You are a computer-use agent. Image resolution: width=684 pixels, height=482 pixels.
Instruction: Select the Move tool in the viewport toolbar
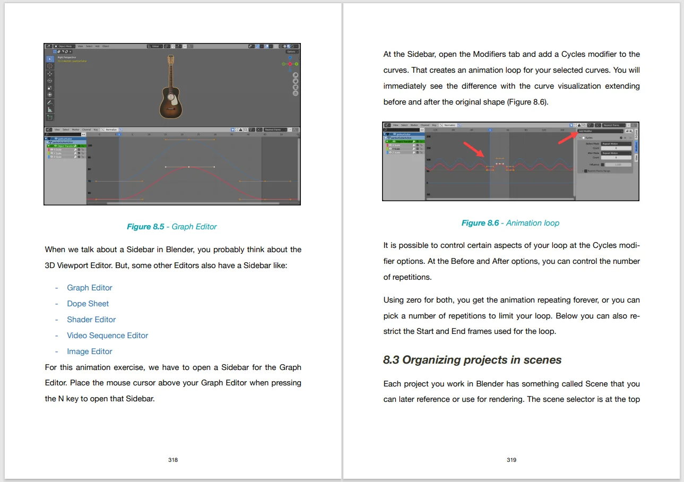click(50, 74)
